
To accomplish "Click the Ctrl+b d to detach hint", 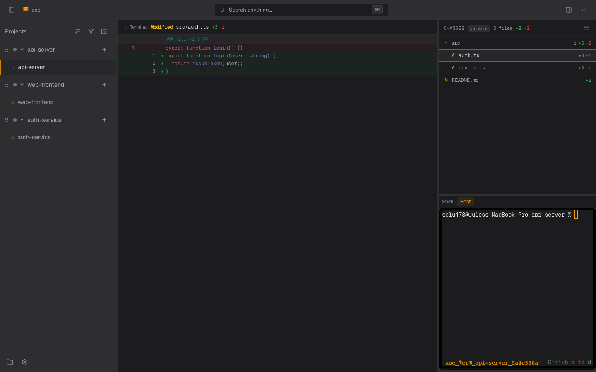I will [569, 362].
